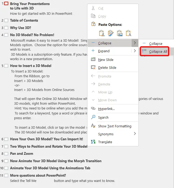The height and width of the screenshot is (188, 174).
Task: Select slide 1 outline icon
Action: pyautogui.click(x=6, y=3)
